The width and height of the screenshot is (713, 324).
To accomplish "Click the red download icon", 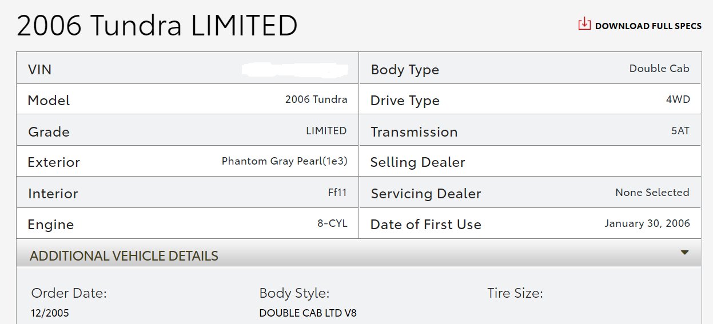I will (x=584, y=24).
